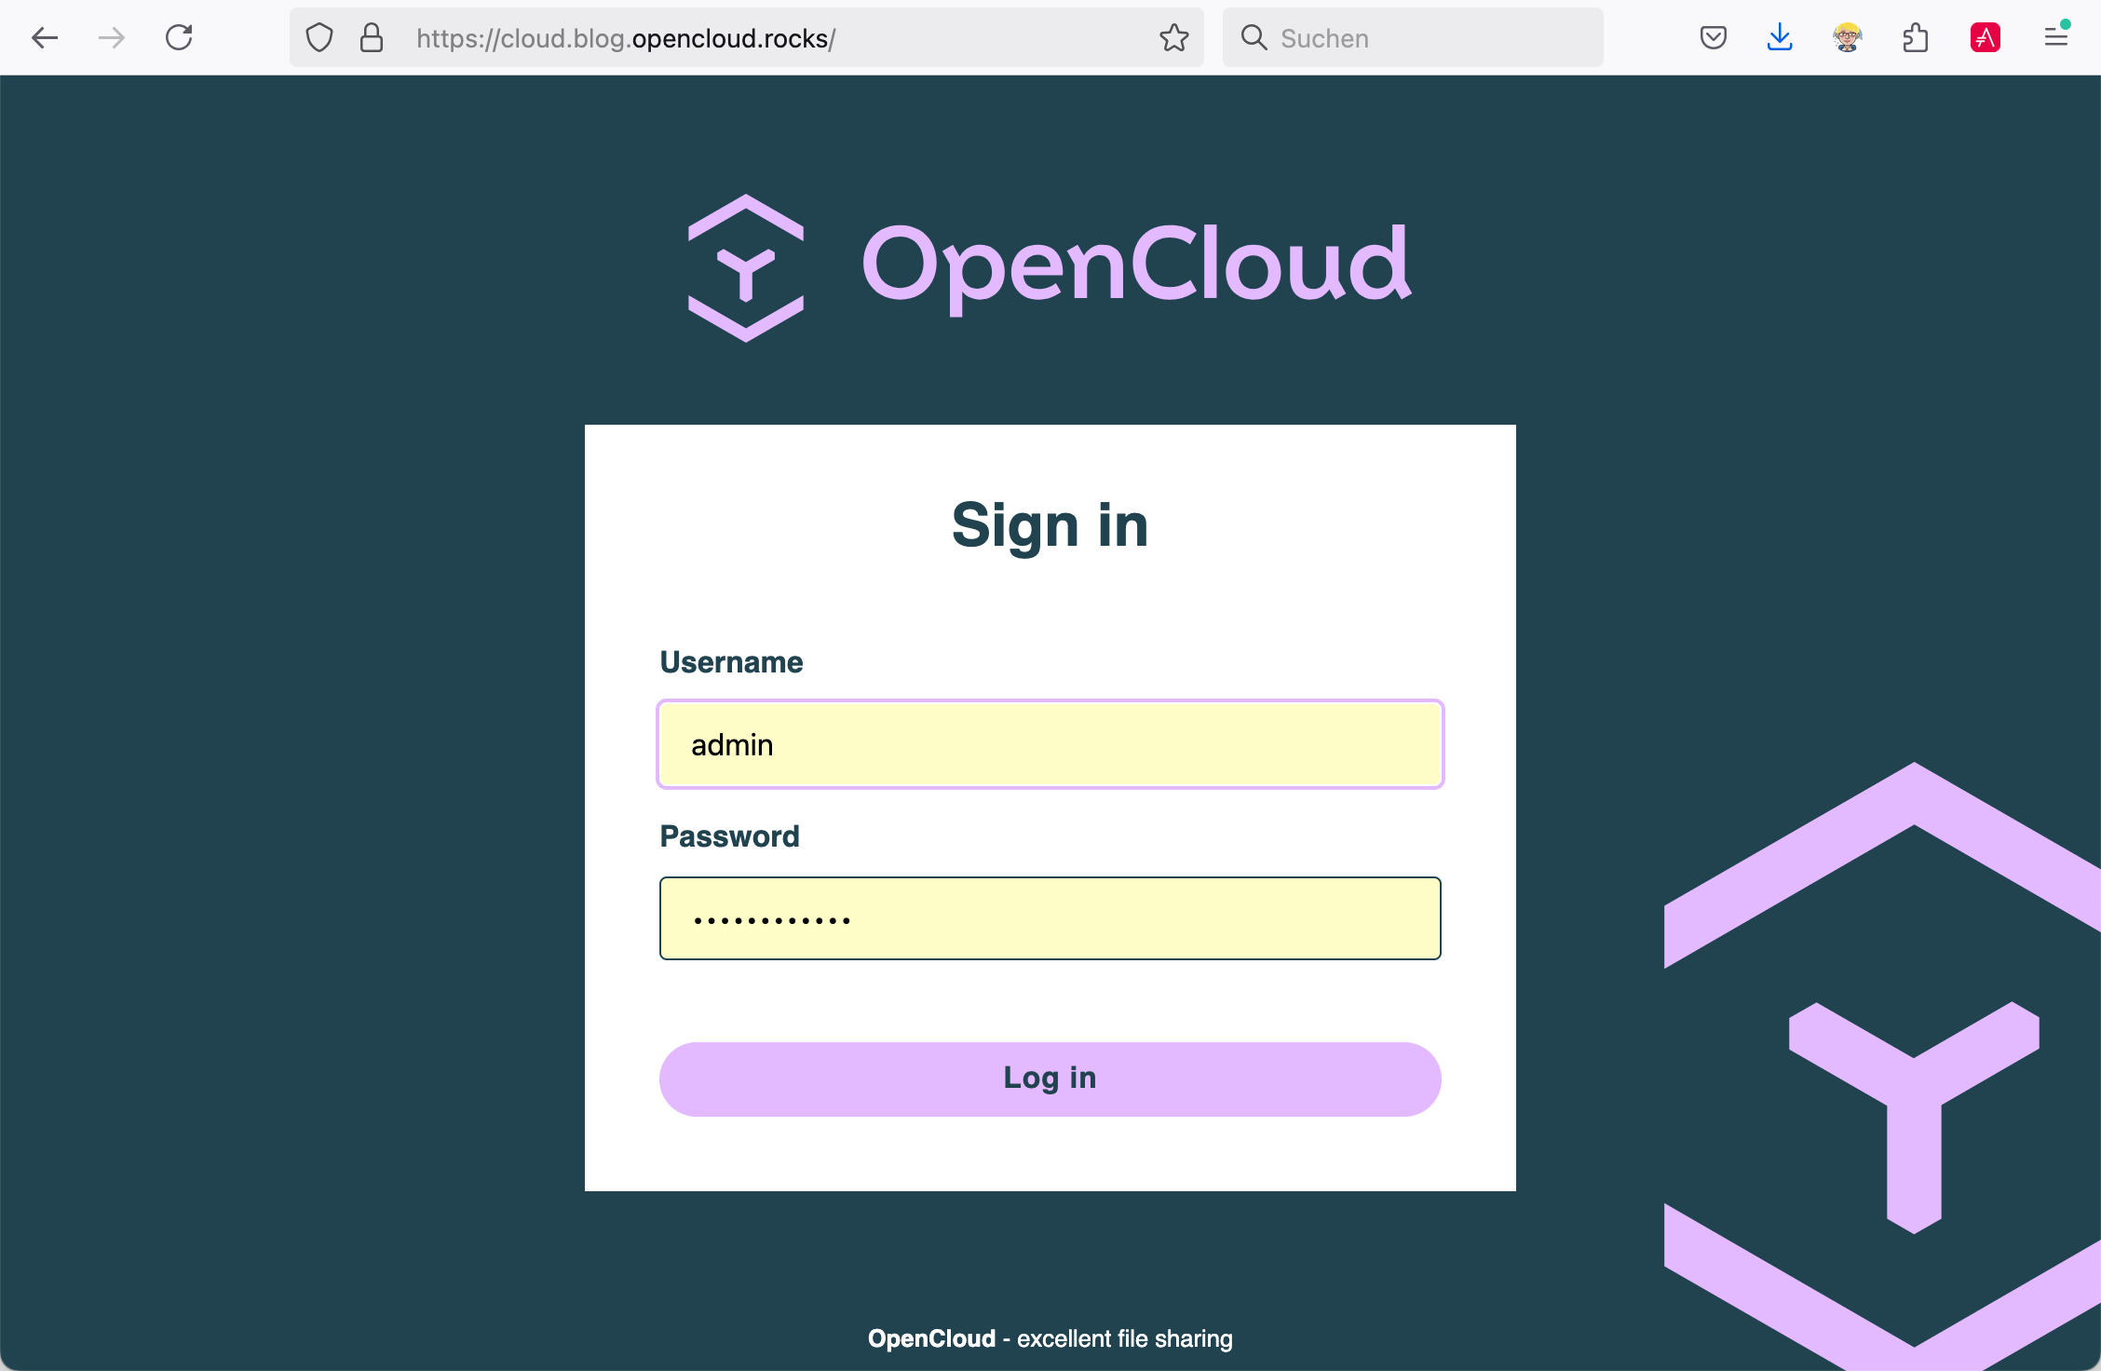The height and width of the screenshot is (1371, 2101).
Task: Navigate back using the back arrow
Action: coord(45,38)
